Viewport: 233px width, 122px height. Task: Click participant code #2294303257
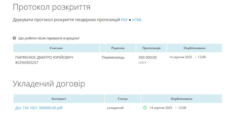pyautogui.click(x=27, y=63)
